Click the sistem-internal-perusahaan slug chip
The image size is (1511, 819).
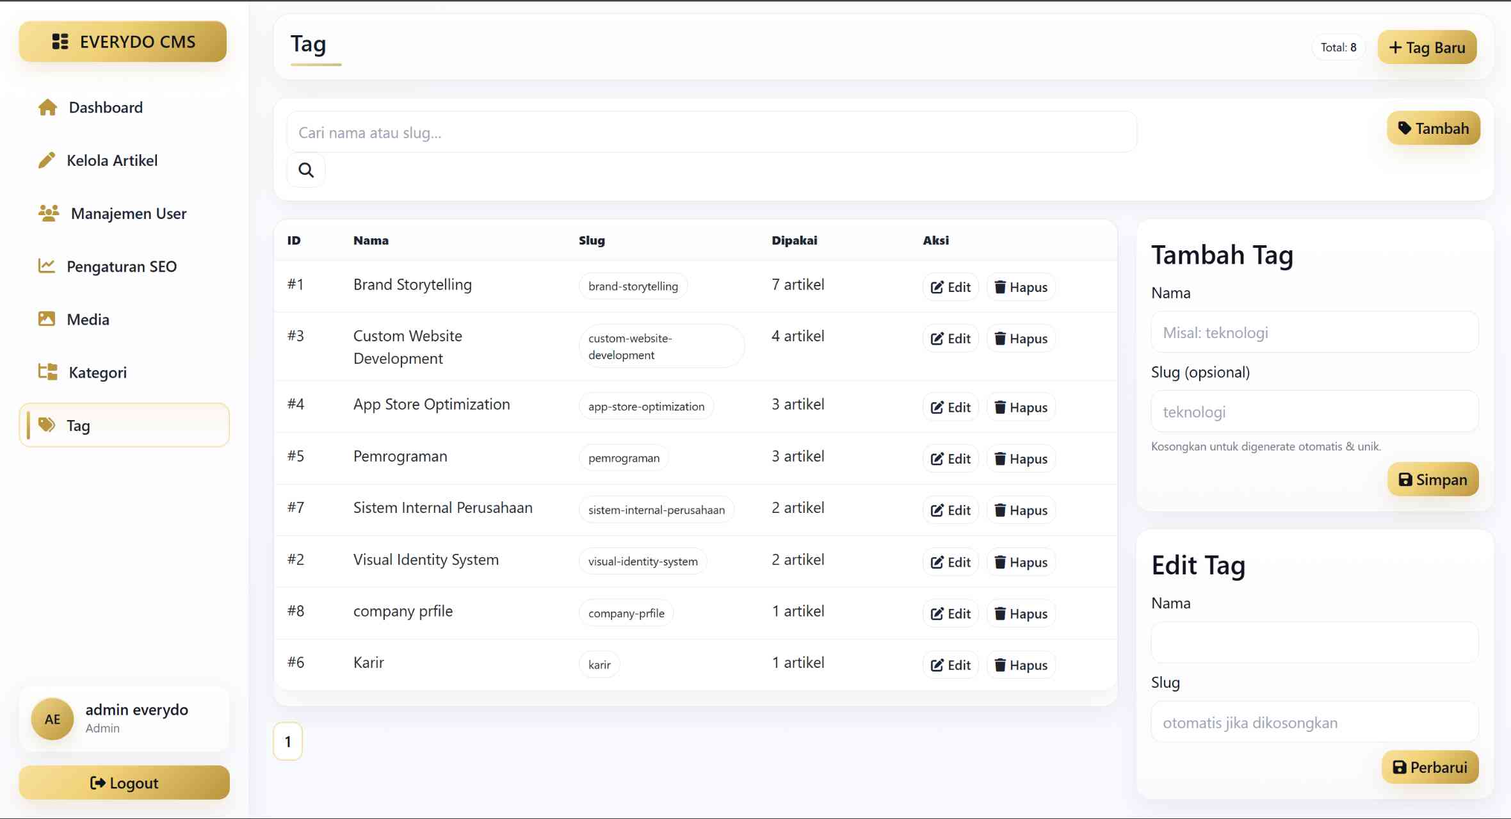pyautogui.click(x=656, y=510)
